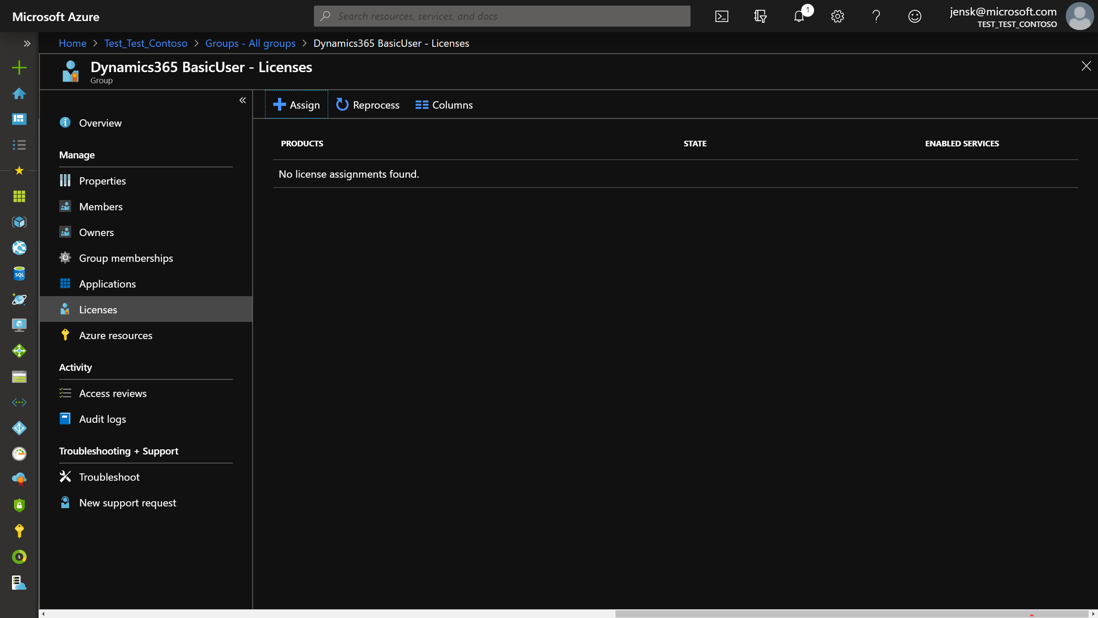Open Advisor cloud ribbon icon

[19, 479]
